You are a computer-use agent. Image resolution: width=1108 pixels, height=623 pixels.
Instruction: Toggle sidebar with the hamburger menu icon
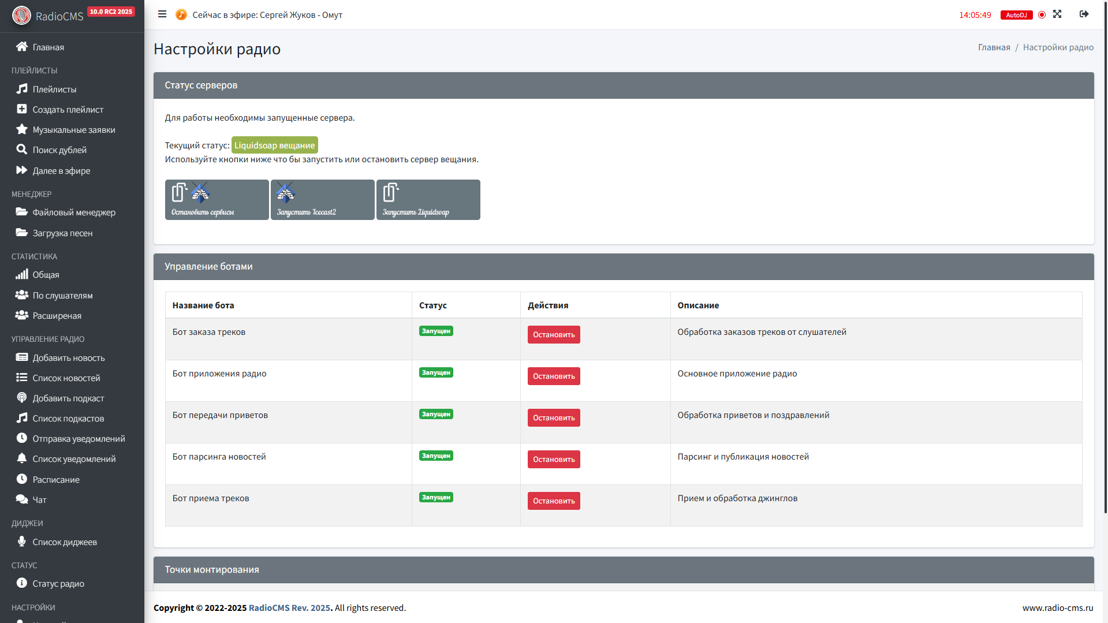pos(162,14)
